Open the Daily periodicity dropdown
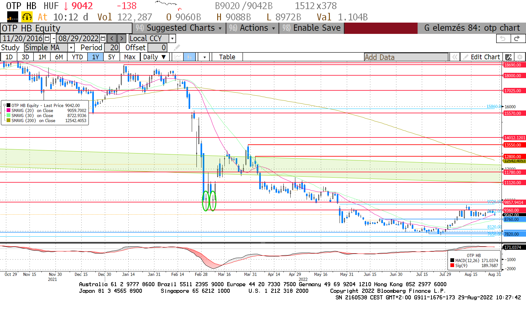The image size is (526, 311). [154, 57]
